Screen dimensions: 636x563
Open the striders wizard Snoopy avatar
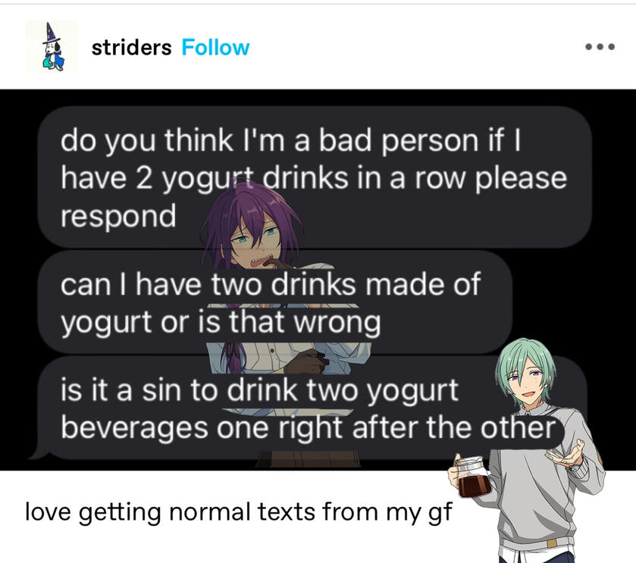[52, 47]
